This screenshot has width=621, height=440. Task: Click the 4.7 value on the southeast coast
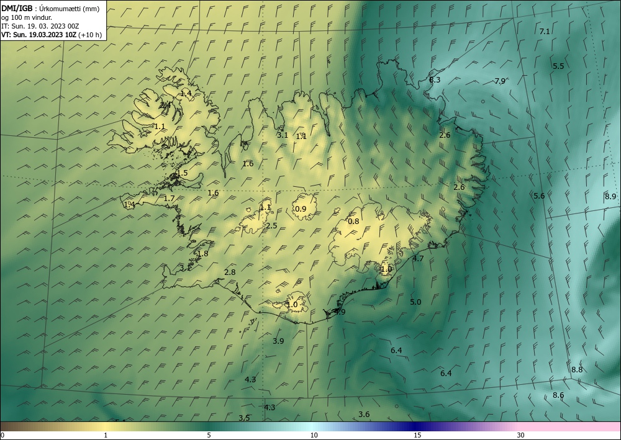point(418,258)
